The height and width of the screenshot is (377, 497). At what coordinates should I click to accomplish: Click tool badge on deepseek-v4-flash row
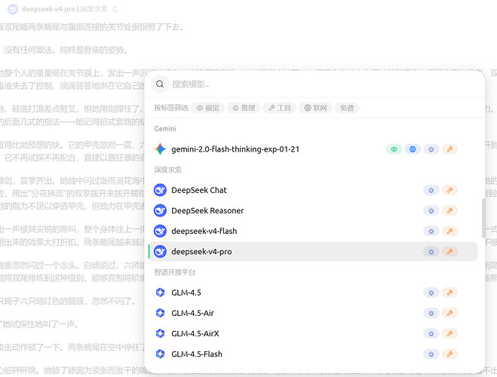449,231
